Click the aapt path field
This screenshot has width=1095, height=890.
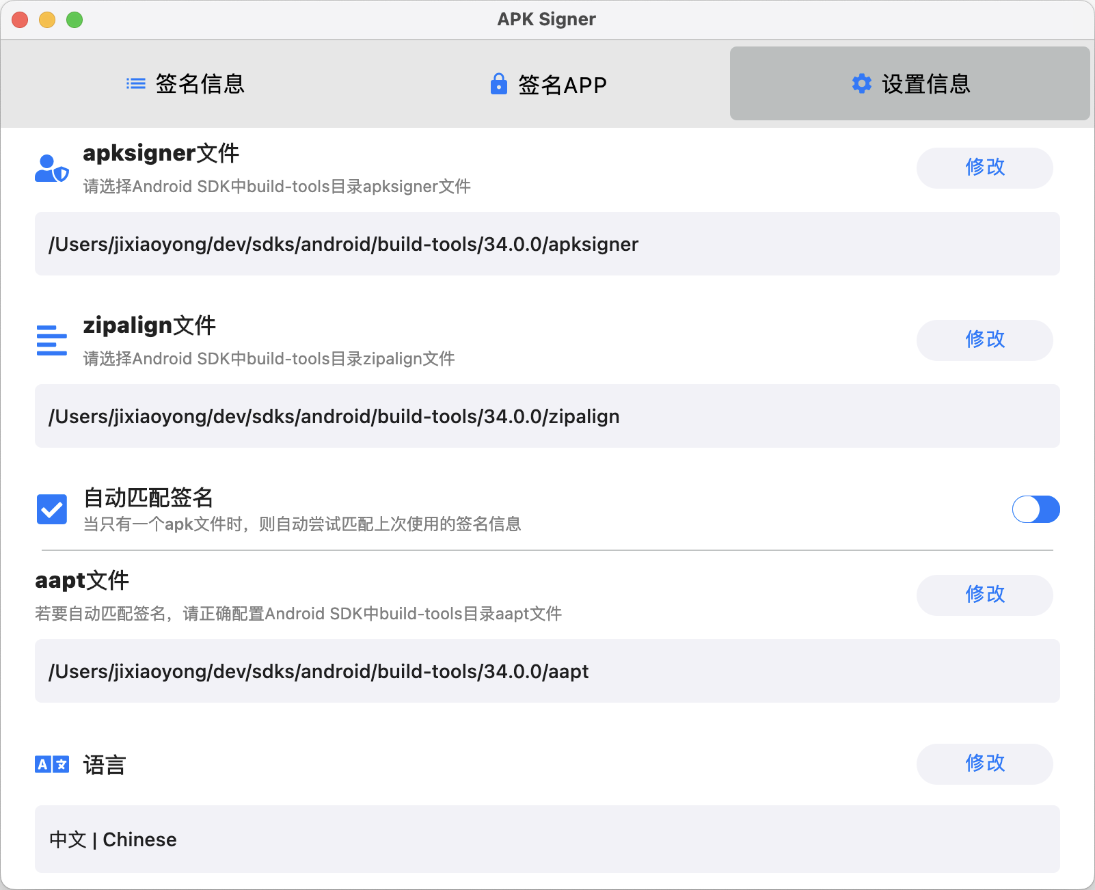[x=547, y=671]
